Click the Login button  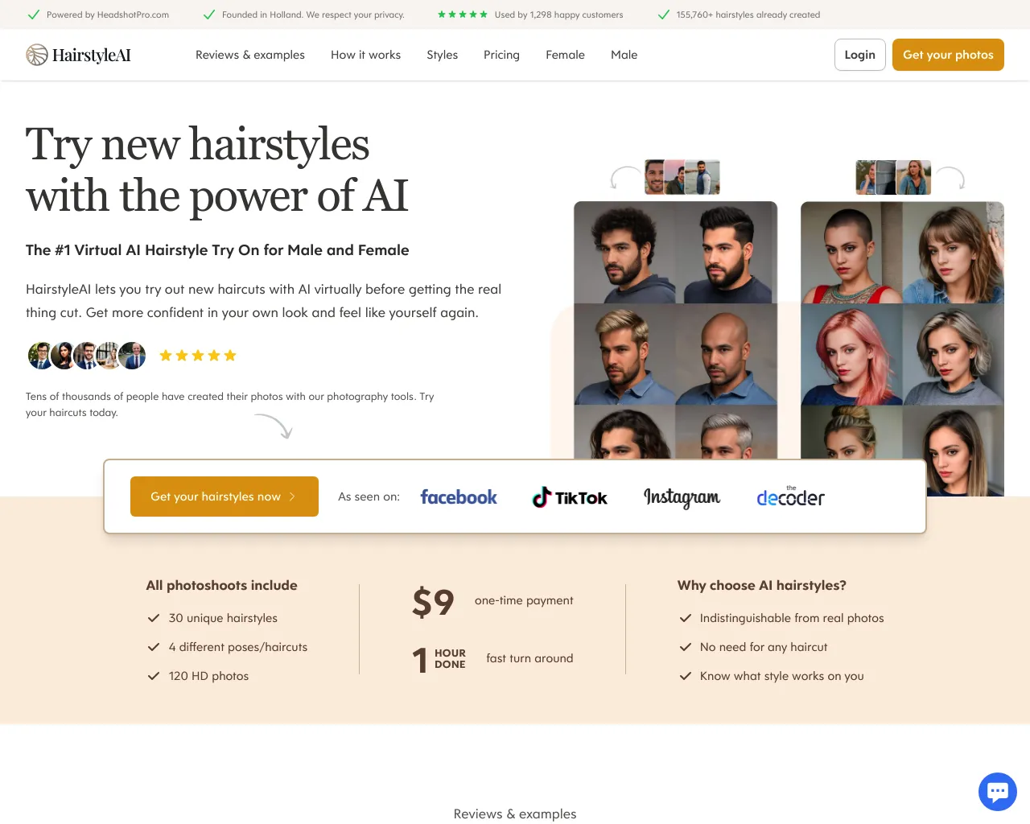(860, 55)
